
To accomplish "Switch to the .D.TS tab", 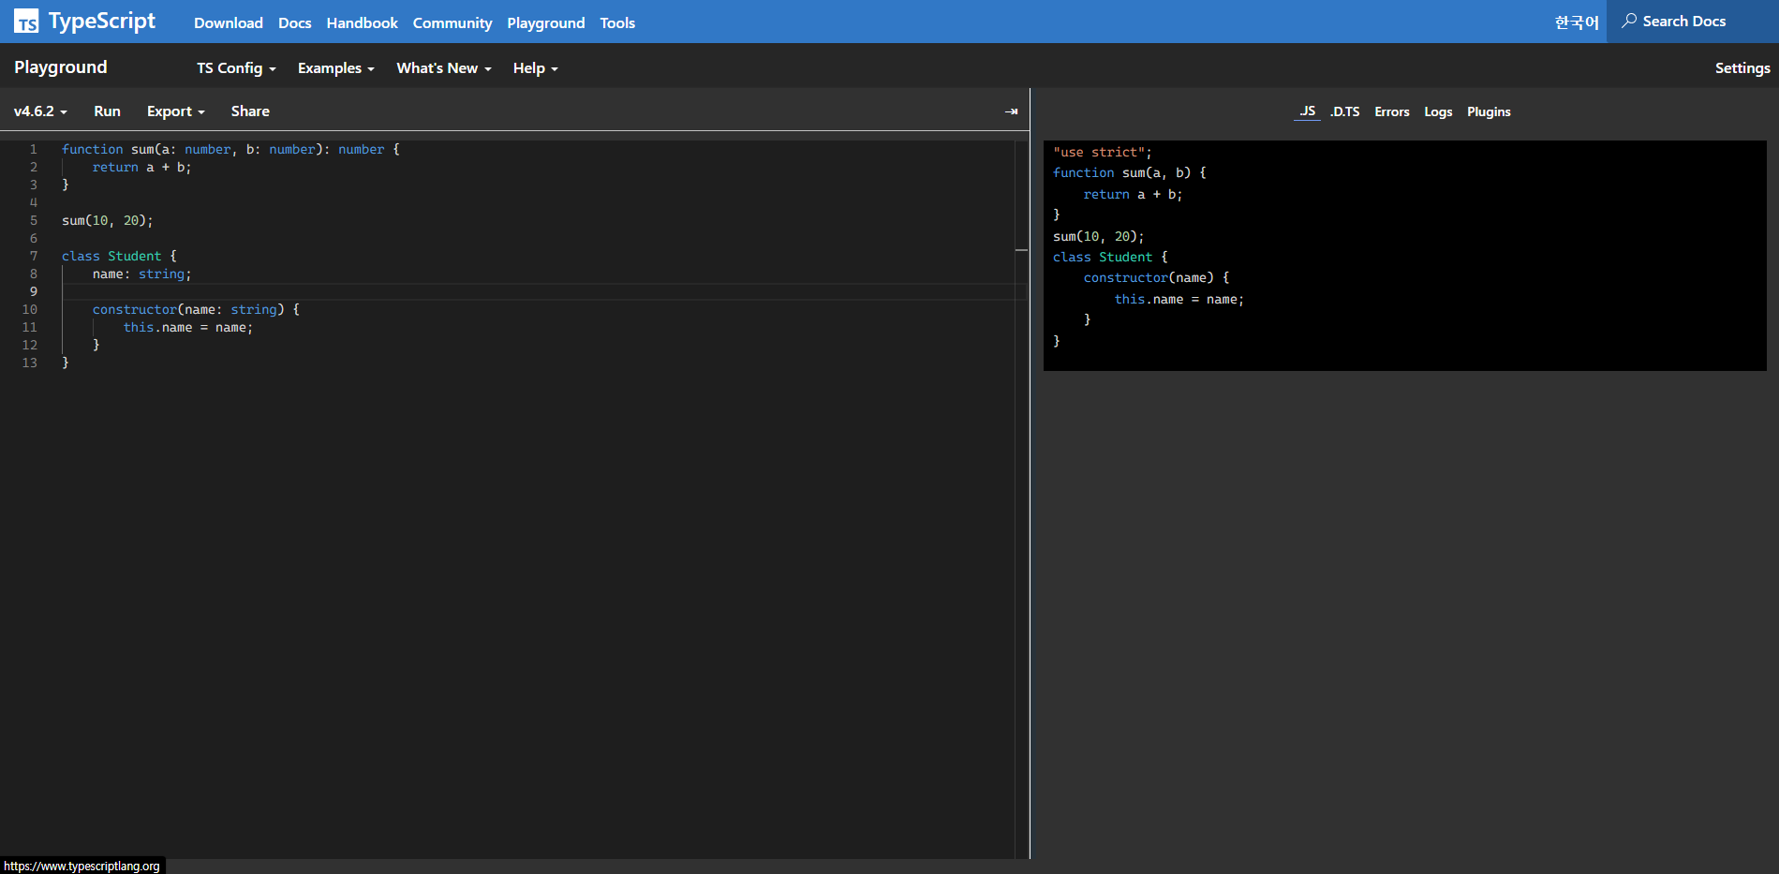I will (x=1344, y=111).
